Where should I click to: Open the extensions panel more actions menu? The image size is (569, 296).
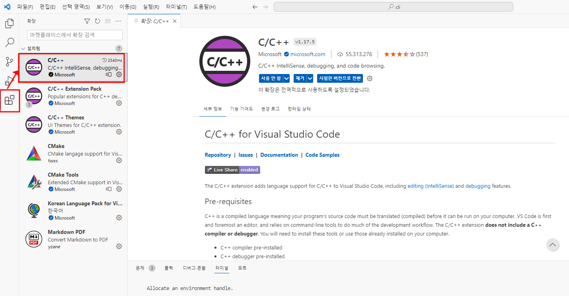118,21
